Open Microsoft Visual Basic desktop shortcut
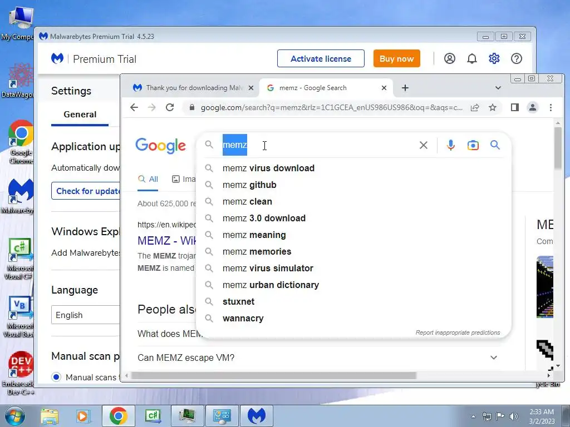The width and height of the screenshot is (570, 427). pyautogui.click(x=20, y=316)
